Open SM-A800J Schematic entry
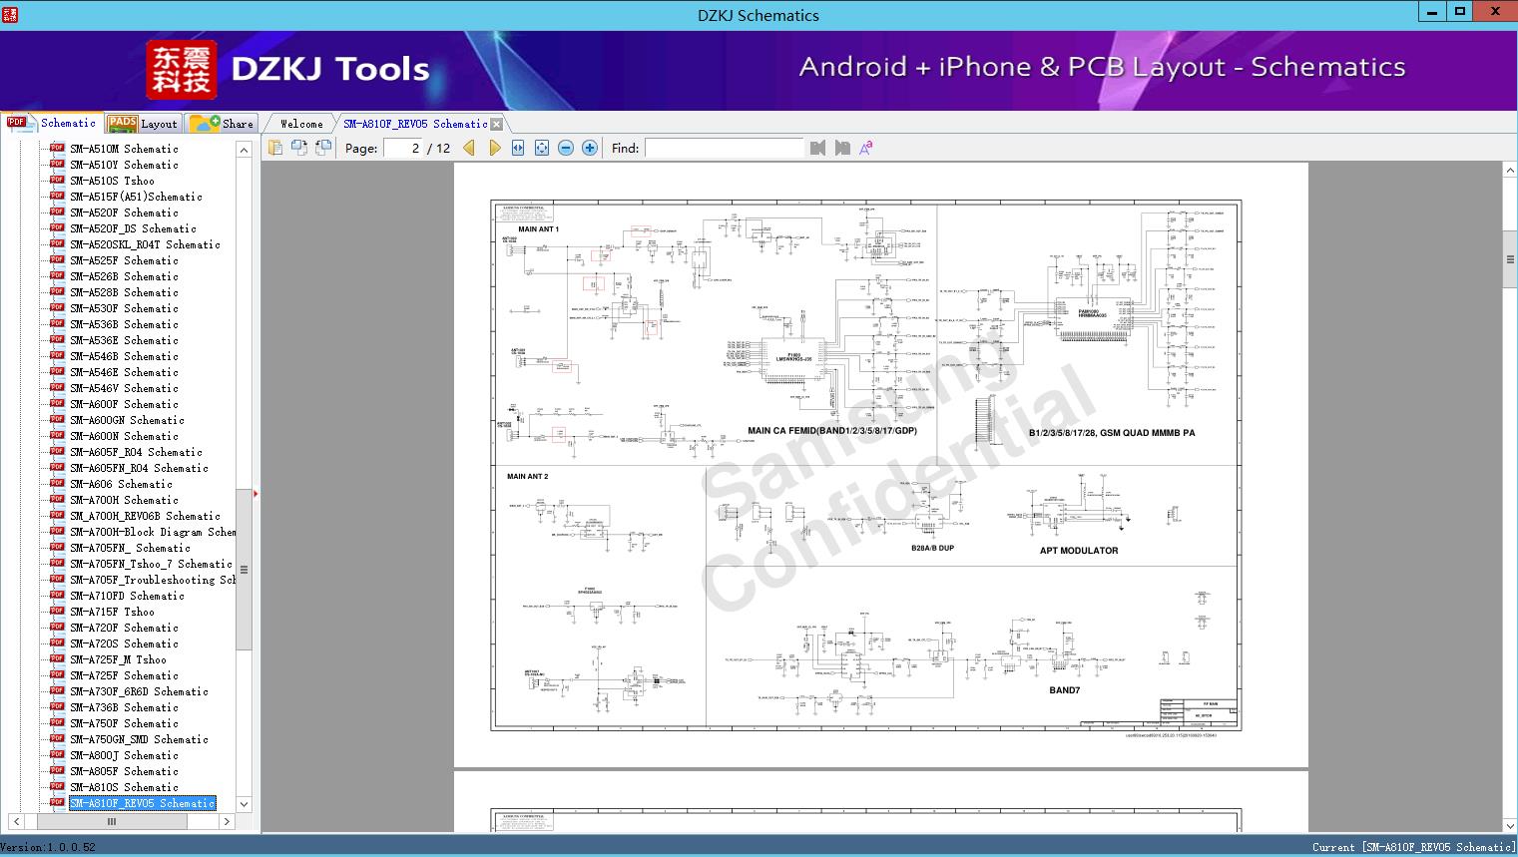 click(x=124, y=755)
